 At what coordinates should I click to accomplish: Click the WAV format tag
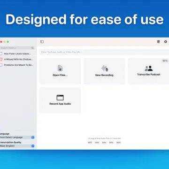click(x=97, y=143)
